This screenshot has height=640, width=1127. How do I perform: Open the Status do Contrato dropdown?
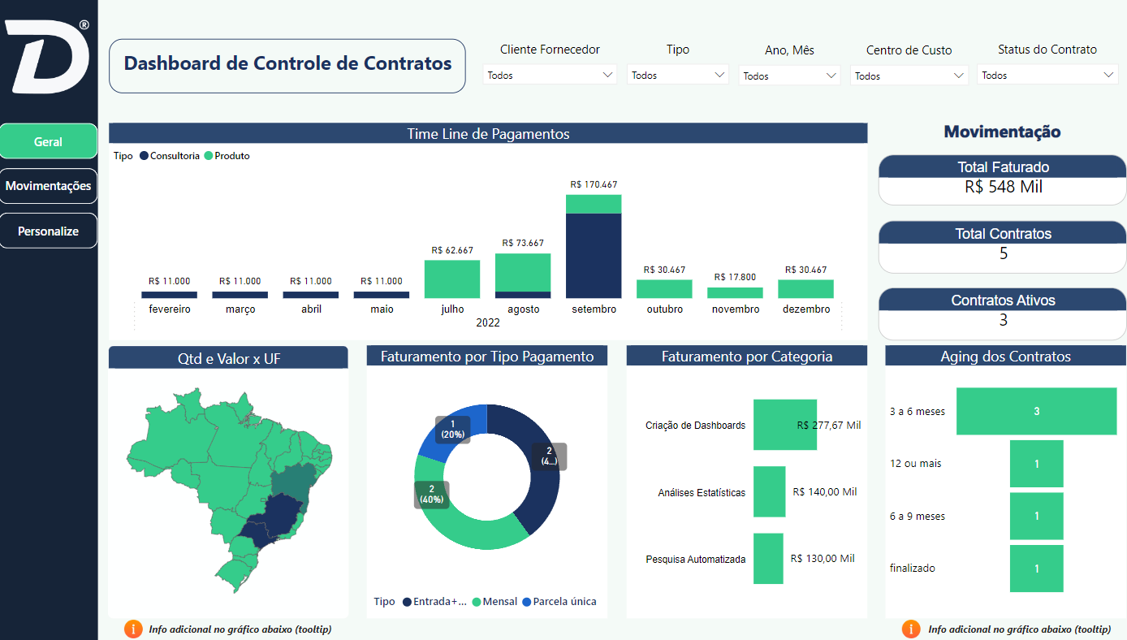point(1047,76)
